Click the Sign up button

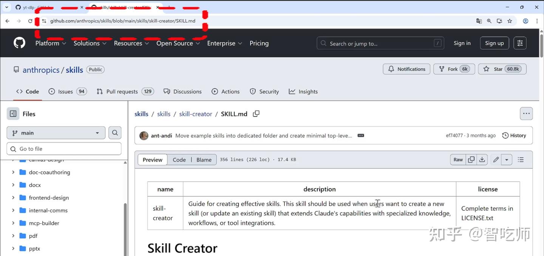point(495,43)
